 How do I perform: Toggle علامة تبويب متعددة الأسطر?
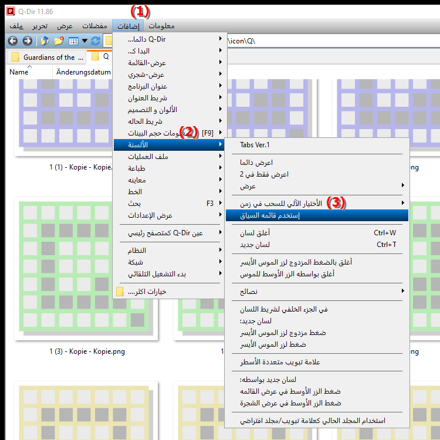pyautogui.click(x=317, y=362)
